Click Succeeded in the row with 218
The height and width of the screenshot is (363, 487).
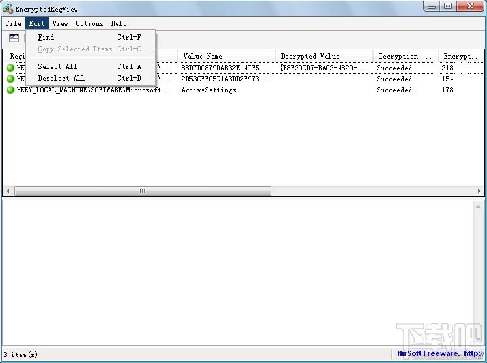pyautogui.click(x=394, y=68)
